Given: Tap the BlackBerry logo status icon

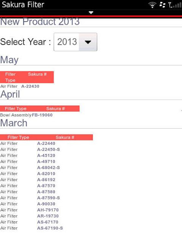Looking at the screenshot, I should pos(162,5).
